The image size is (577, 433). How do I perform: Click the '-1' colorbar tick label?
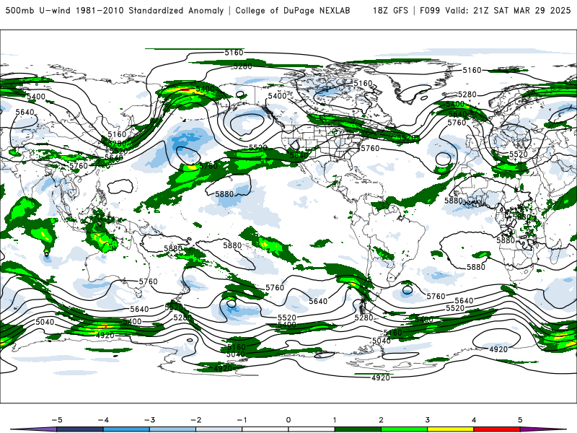coord(242,420)
